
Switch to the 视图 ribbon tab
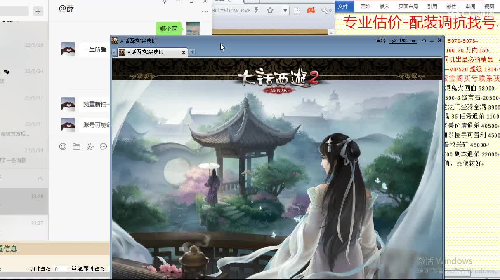tap(489, 6)
